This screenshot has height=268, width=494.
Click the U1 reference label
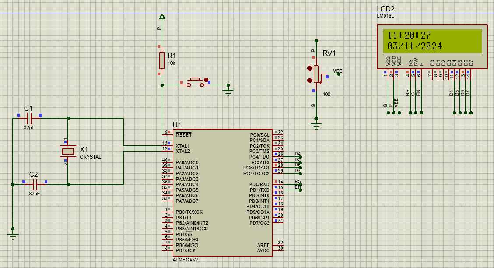pos(177,125)
